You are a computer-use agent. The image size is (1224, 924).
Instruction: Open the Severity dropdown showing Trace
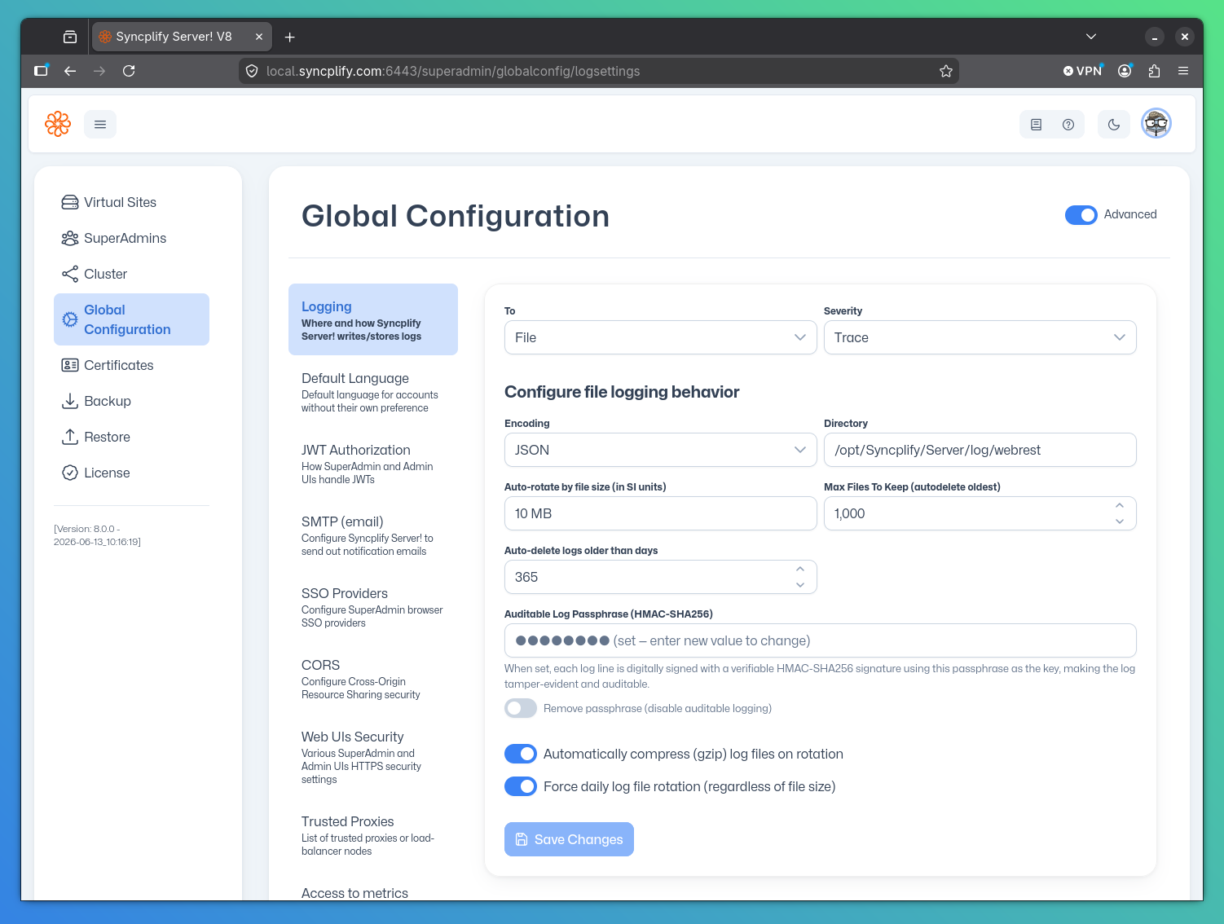[980, 337]
